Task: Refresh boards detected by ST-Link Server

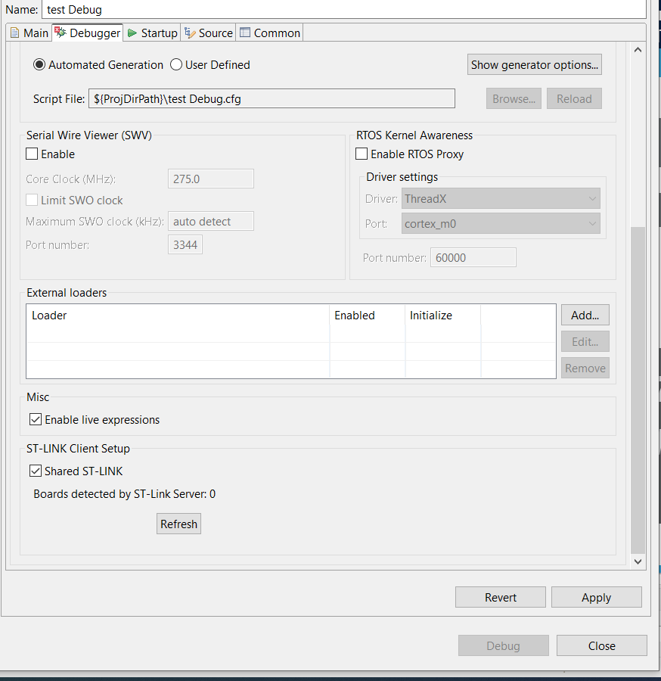Action: click(x=178, y=524)
